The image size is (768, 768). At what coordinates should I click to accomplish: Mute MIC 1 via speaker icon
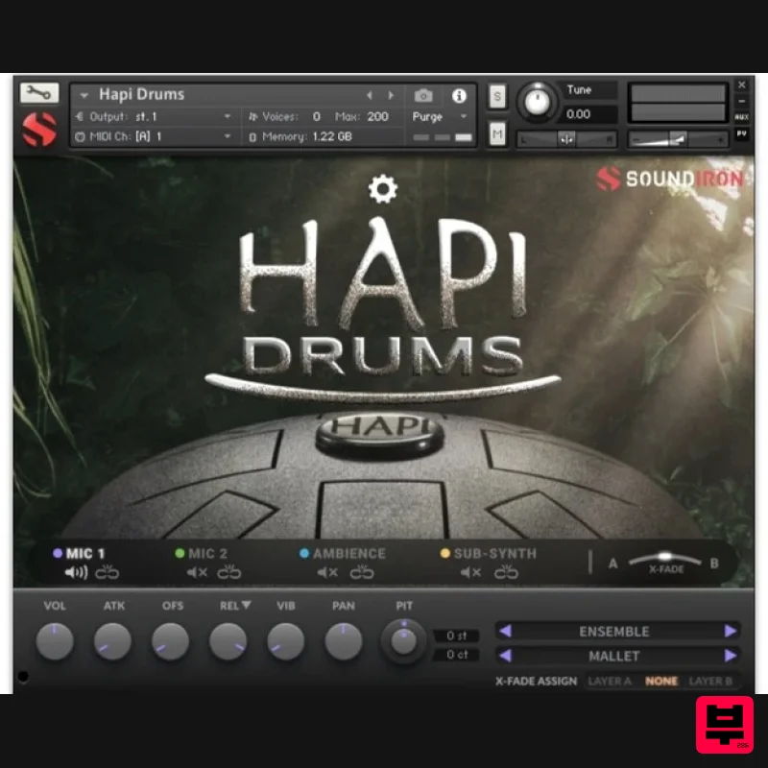pyautogui.click(x=76, y=572)
